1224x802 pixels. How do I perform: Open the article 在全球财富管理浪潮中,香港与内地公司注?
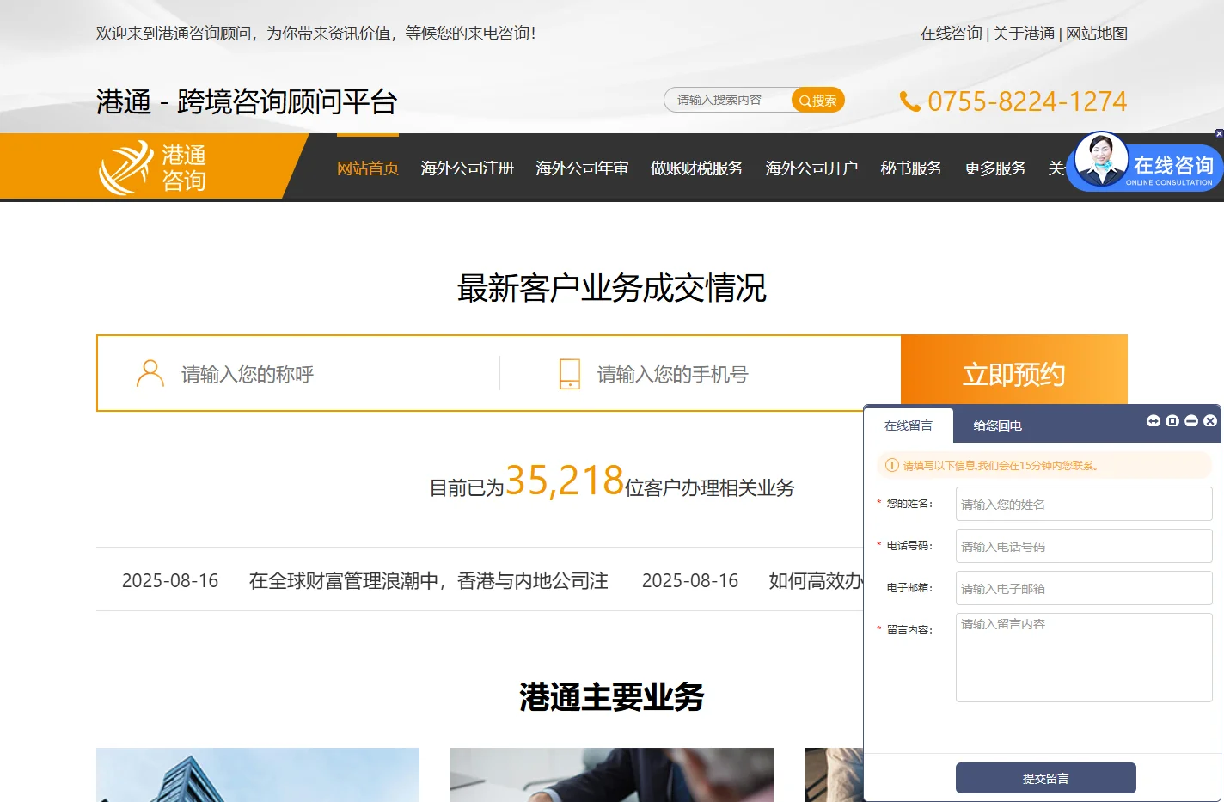[429, 581]
